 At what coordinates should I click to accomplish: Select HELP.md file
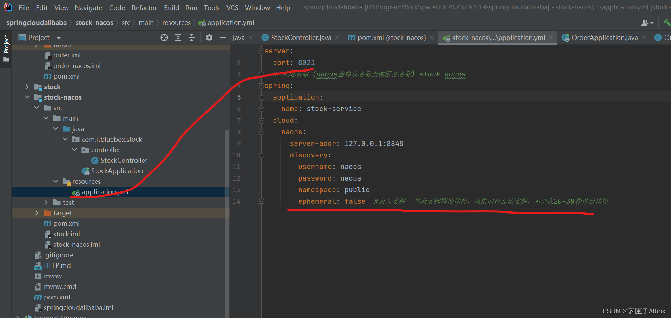point(57,265)
